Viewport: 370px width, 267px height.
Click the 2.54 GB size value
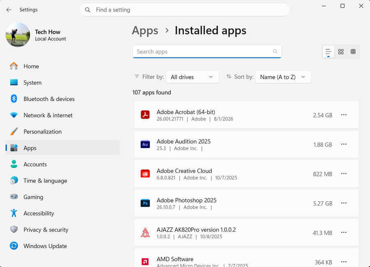point(323,115)
